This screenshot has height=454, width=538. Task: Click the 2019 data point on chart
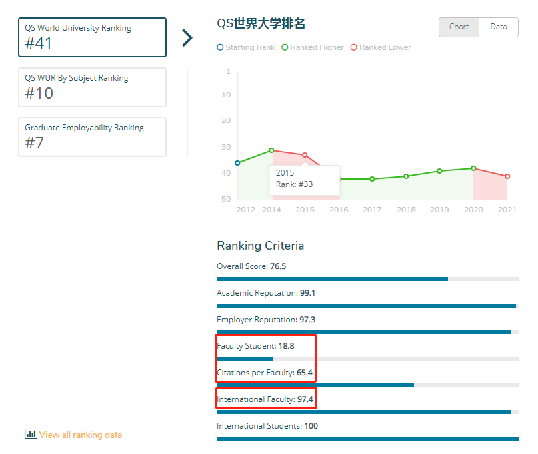tap(439, 171)
